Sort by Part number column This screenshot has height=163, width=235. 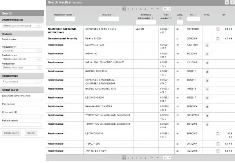pos(171,18)
